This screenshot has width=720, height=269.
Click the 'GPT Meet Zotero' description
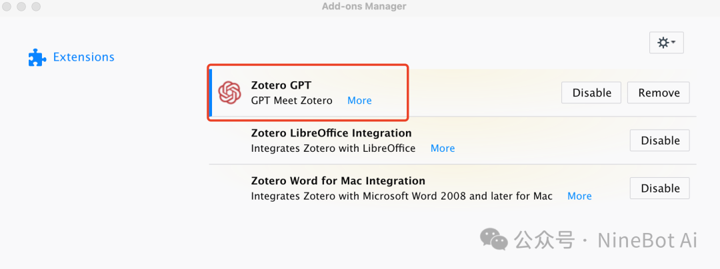pos(291,101)
